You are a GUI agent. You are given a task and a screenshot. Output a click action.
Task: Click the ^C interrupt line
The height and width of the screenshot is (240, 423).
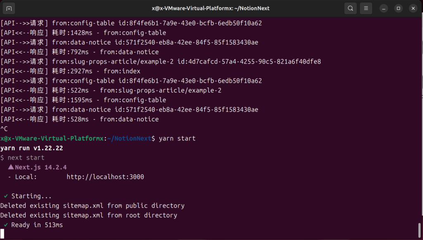point(4,129)
